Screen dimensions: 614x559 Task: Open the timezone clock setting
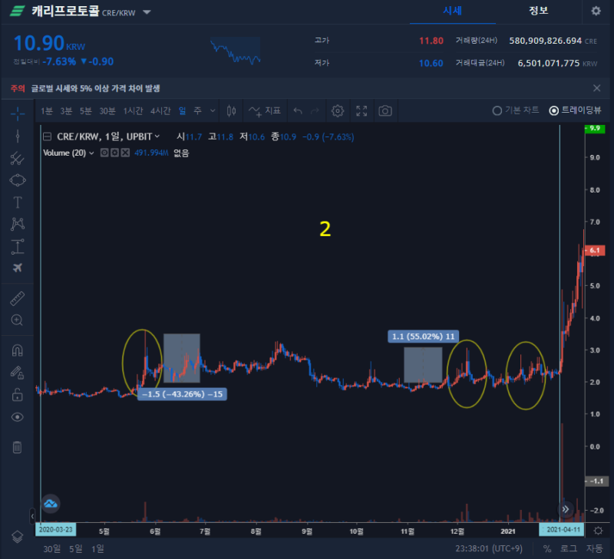489,549
